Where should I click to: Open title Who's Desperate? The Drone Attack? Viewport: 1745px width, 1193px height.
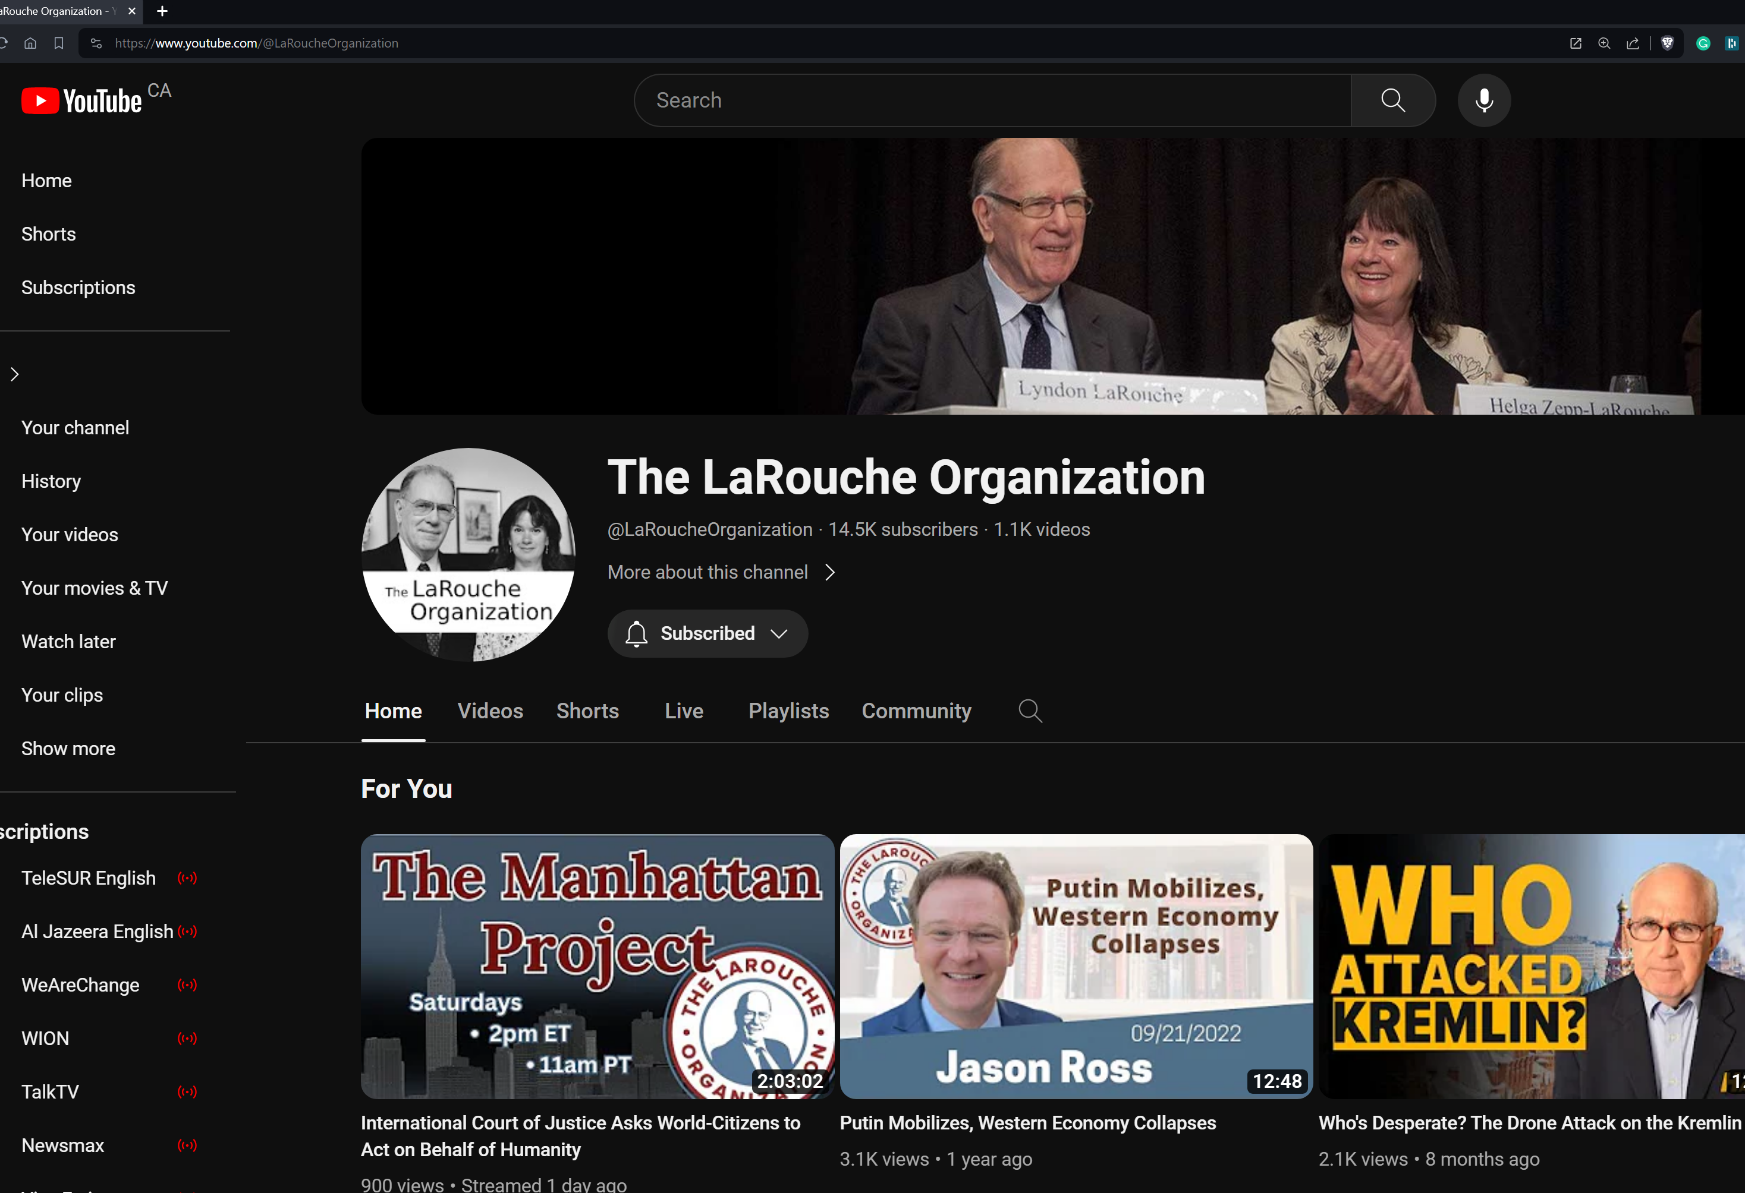click(1530, 1123)
